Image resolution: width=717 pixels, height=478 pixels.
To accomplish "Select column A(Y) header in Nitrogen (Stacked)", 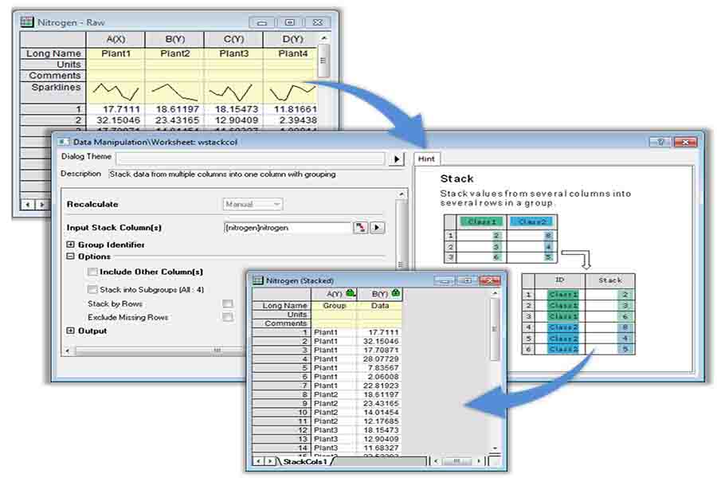I will tap(334, 293).
